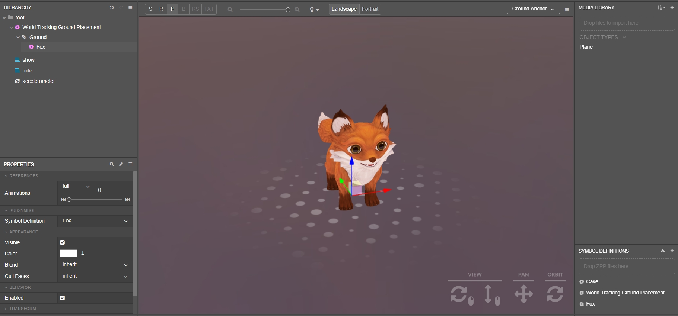The height and width of the screenshot is (316, 678).
Task: Click the white Color swatch
Action: click(x=69, y=253)
